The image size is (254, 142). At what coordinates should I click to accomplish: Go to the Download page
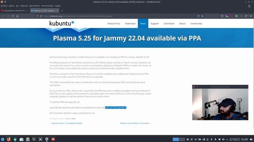coord(130,24)
